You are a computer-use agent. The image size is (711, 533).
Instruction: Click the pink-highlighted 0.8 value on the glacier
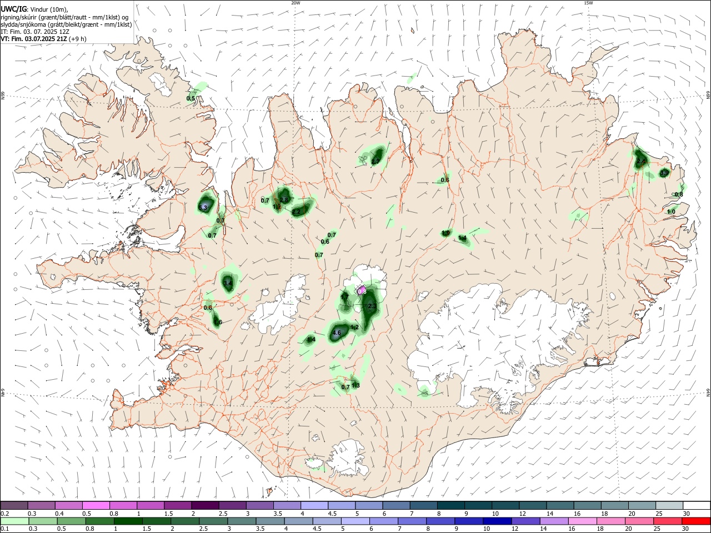[362, 291]
